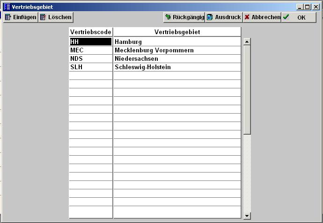Cancel using the Abbrechen button
This screenshot has width=323, height=223.
click(262, 17)
